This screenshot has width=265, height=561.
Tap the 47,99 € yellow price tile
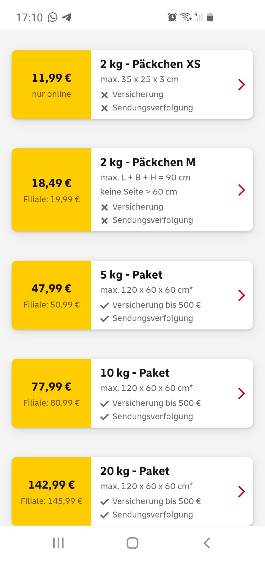coord(51,295)
